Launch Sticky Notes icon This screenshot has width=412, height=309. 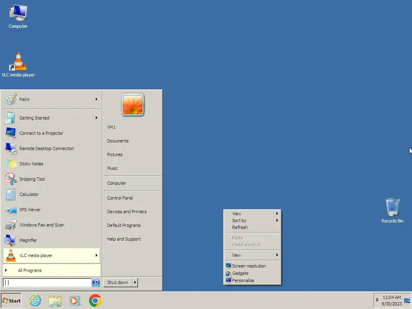(x=10, y=164)
